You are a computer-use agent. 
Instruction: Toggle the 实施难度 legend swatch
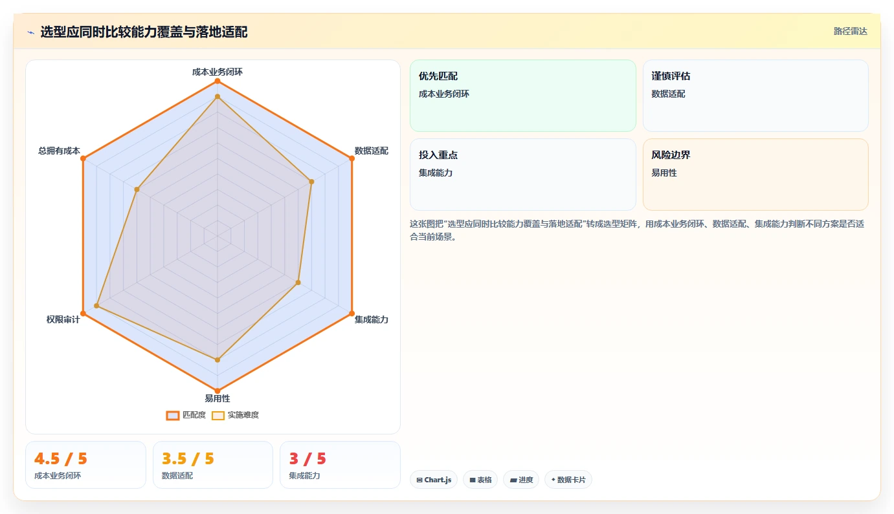coord(218,415)
